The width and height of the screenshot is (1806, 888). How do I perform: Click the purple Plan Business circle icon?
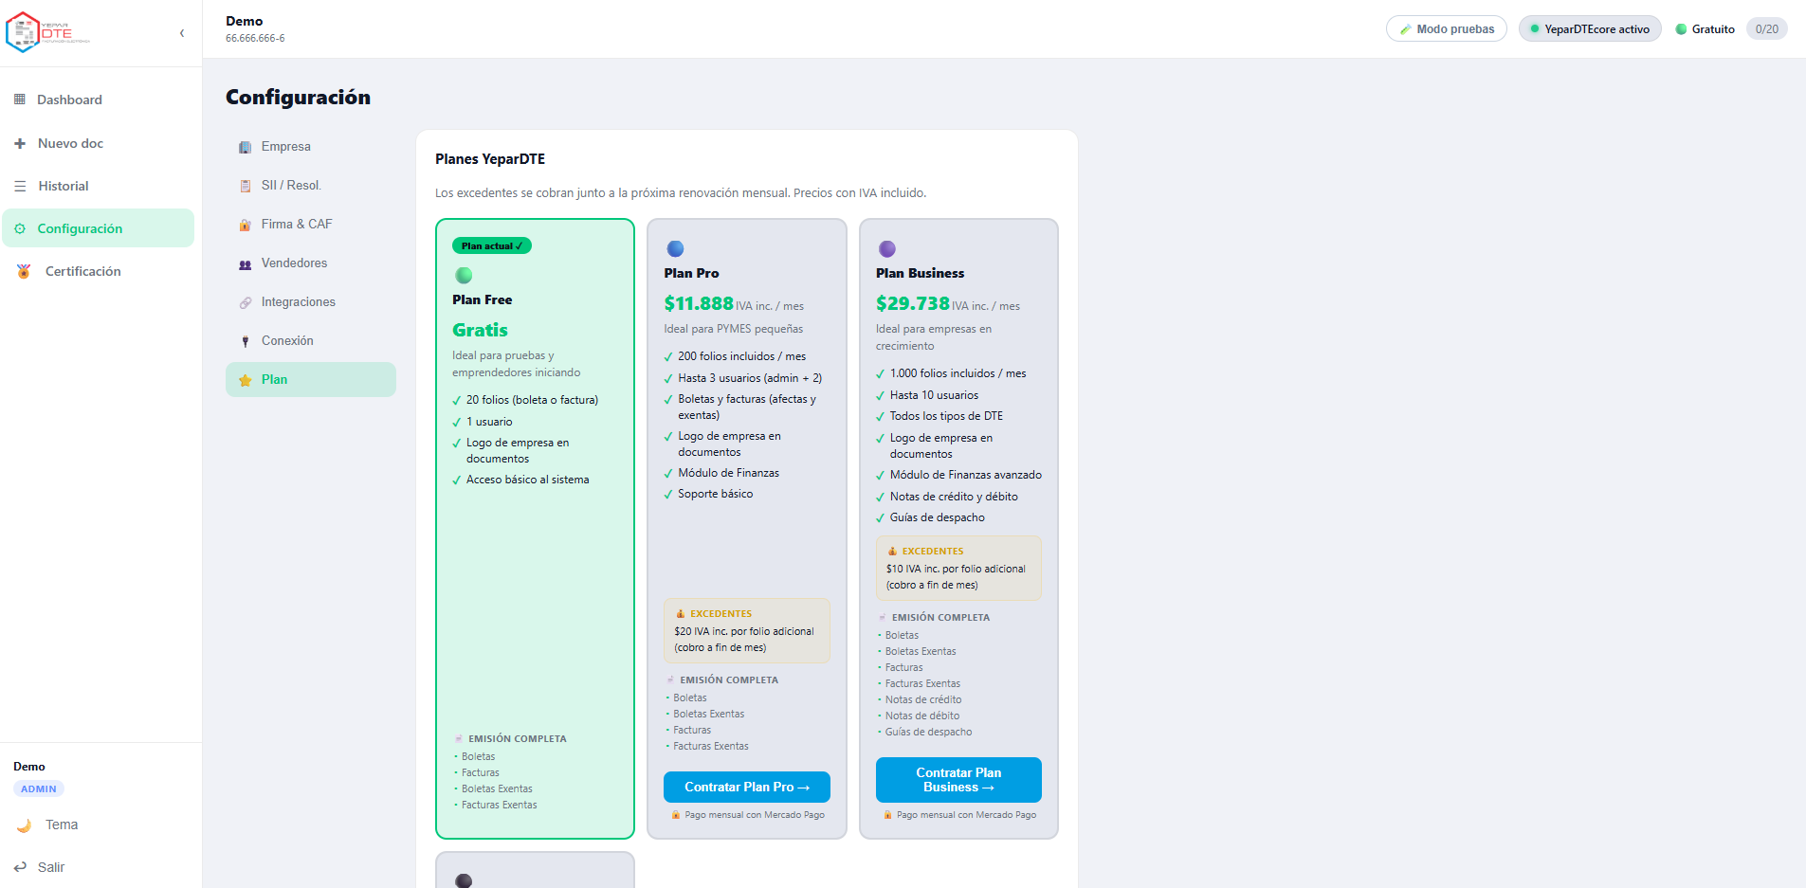pyautogui.click(x=887, y=249)
